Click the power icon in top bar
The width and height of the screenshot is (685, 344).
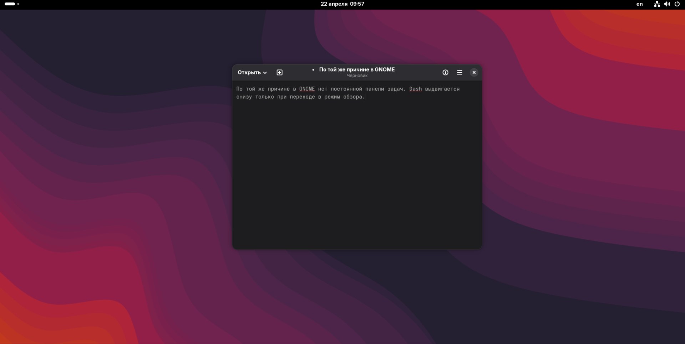click(x=677, y=4)
